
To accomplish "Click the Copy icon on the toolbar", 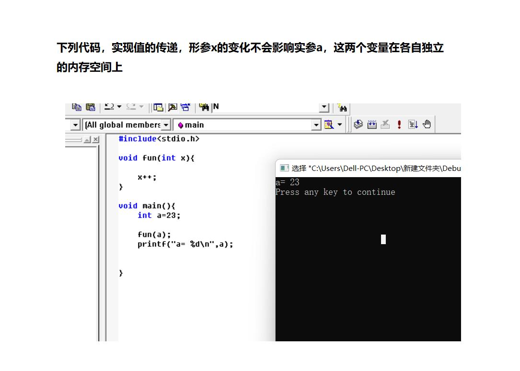I will pyautogui.click(x=77, y=107).
